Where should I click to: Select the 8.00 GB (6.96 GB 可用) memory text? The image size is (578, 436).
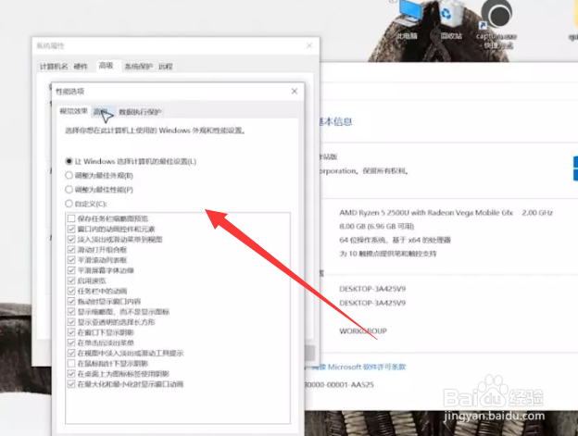tap(377, 226)
